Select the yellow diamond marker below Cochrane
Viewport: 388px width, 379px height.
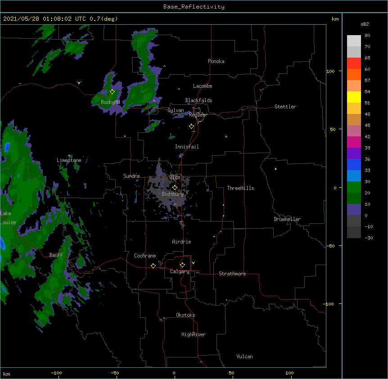tap(153, 266)
